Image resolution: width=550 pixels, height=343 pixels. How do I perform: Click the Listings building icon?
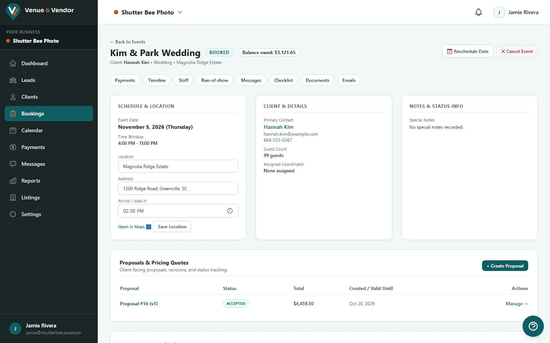(x=13, y=198)
